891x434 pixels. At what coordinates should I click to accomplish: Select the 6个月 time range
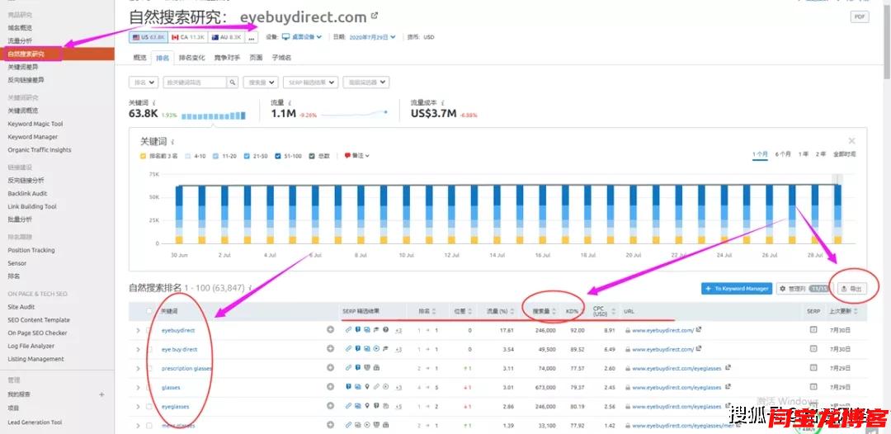click(783, 154)
